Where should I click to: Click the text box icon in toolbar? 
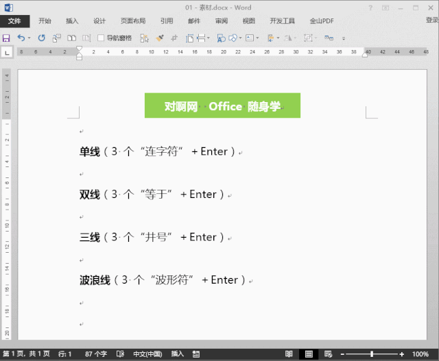click(250, 38)
